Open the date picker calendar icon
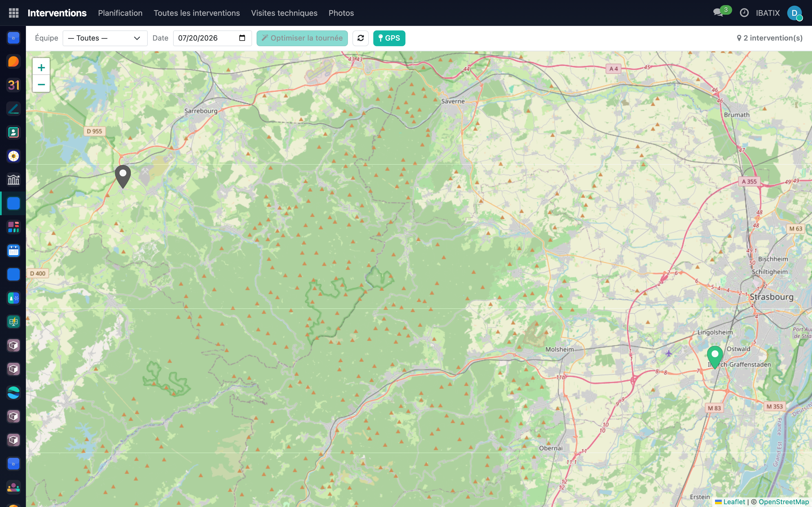 [242, 38]
